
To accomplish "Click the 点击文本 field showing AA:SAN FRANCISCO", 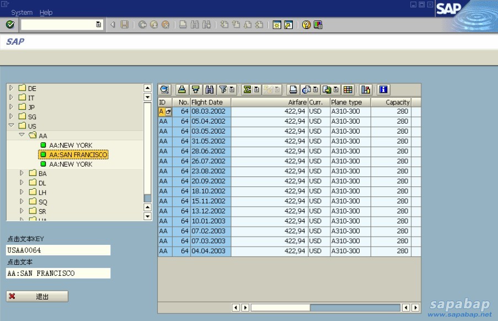I will pos(58,274).
